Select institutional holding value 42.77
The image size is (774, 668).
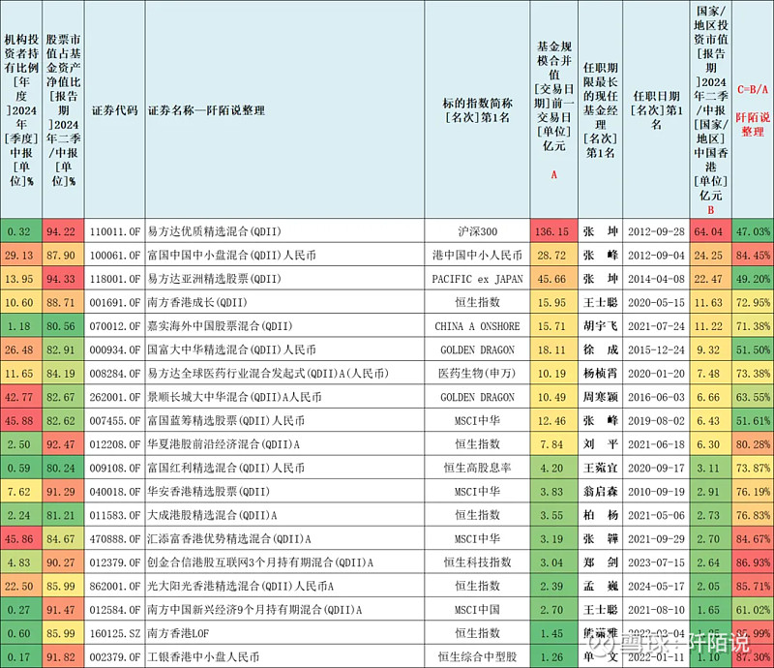[x=19, y=397]
